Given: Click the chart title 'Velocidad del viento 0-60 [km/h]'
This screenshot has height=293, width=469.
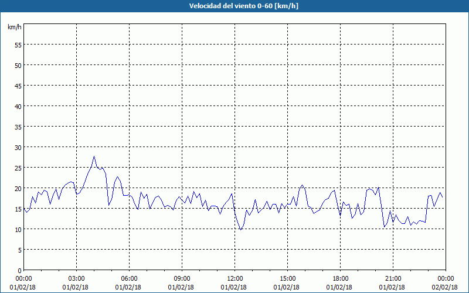Looking at the screenshot, I should click(x=244, y=6).
